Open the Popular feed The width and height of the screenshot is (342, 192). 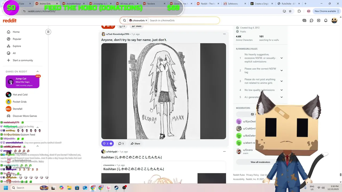coord(17,39)
